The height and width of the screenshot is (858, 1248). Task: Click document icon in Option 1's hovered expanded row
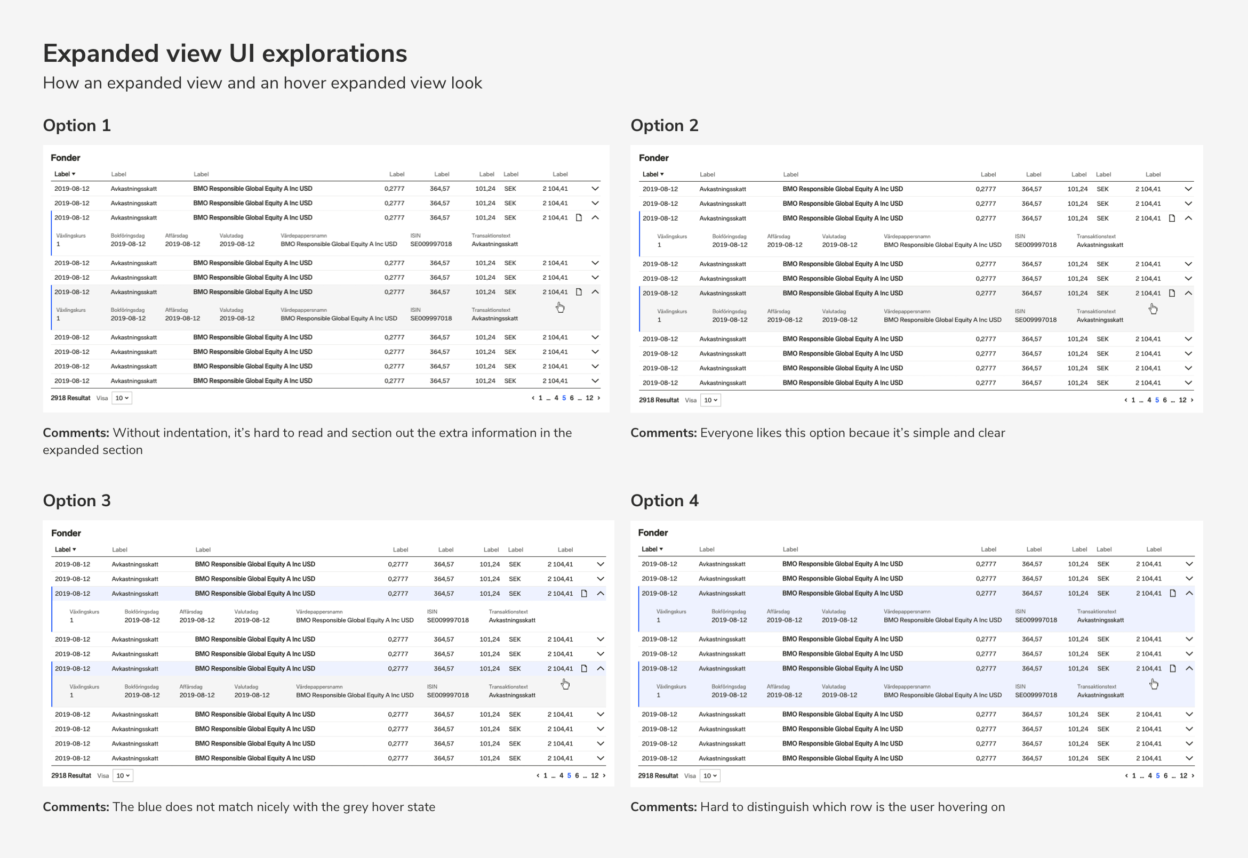[x=579, y=292]
